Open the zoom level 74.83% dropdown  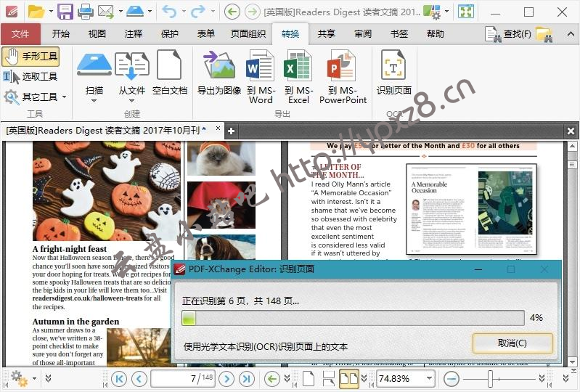click(429, 378)
